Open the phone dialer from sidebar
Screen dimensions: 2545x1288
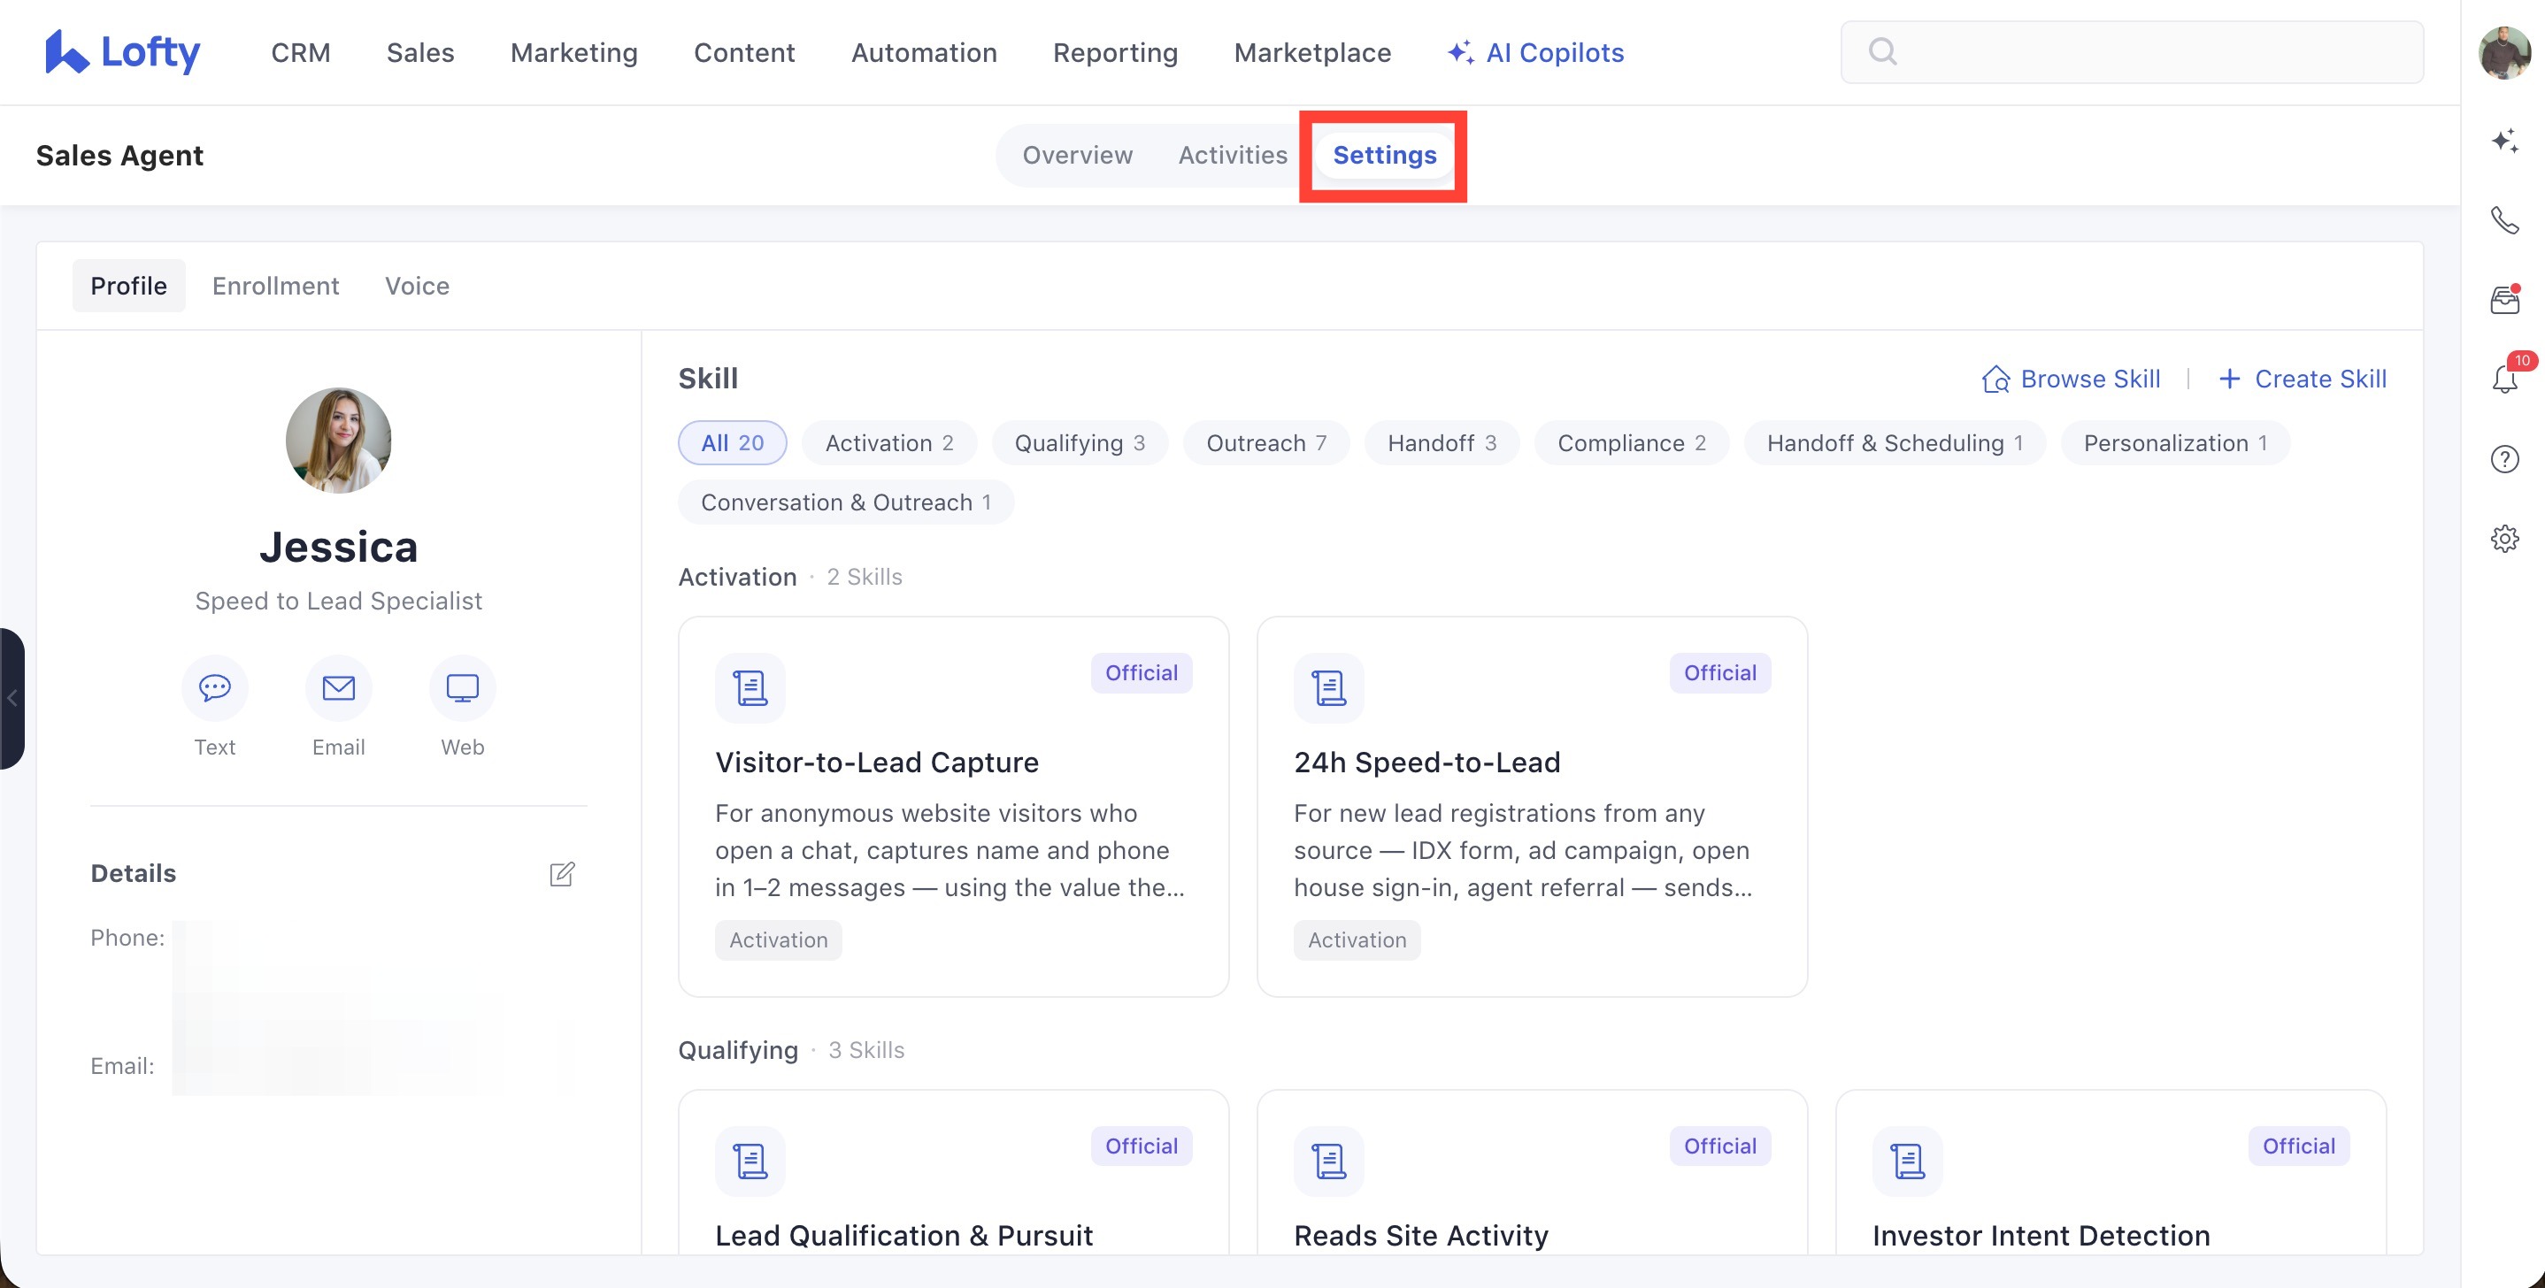2504,219
